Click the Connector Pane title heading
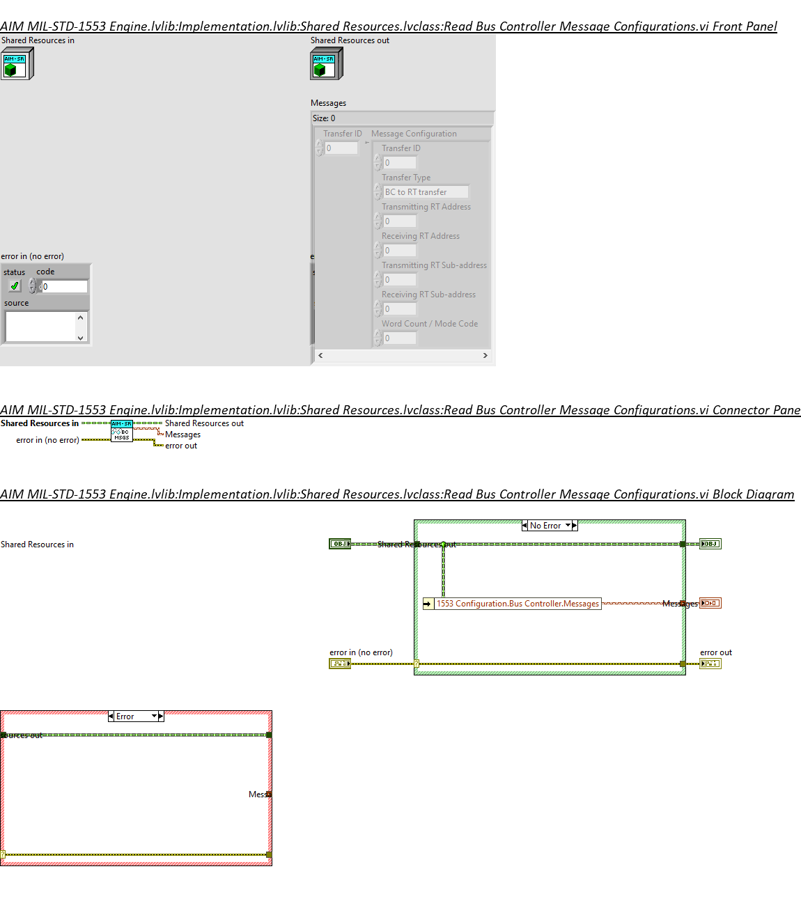The width and height of the screenshot is (801, 901). point(400,410)
